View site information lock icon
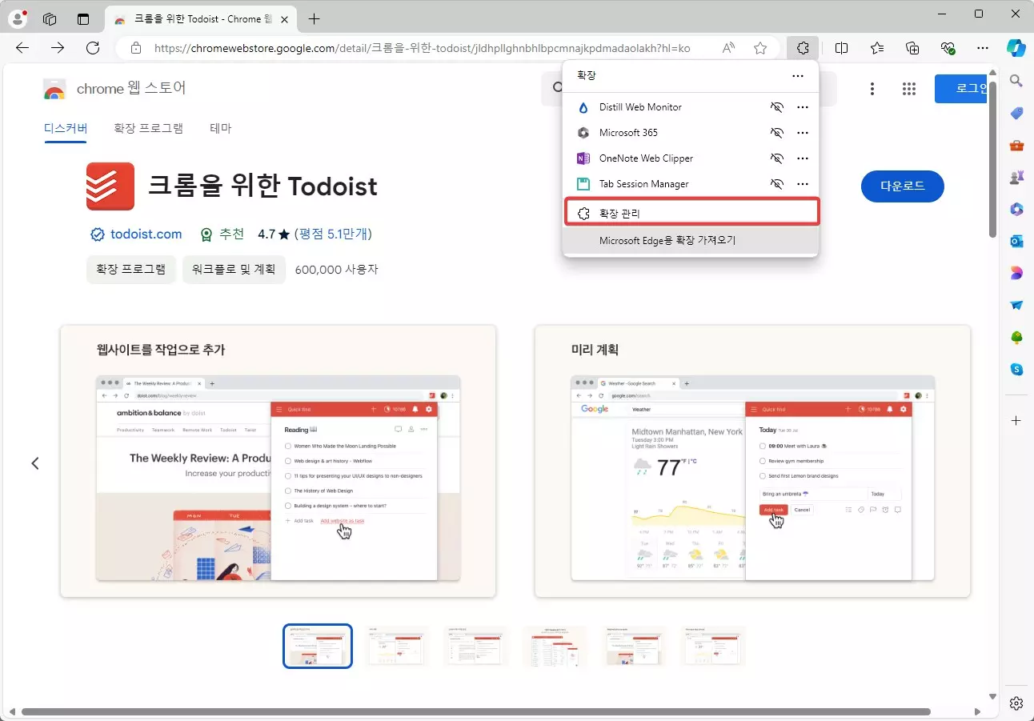 tap(136, 48)
